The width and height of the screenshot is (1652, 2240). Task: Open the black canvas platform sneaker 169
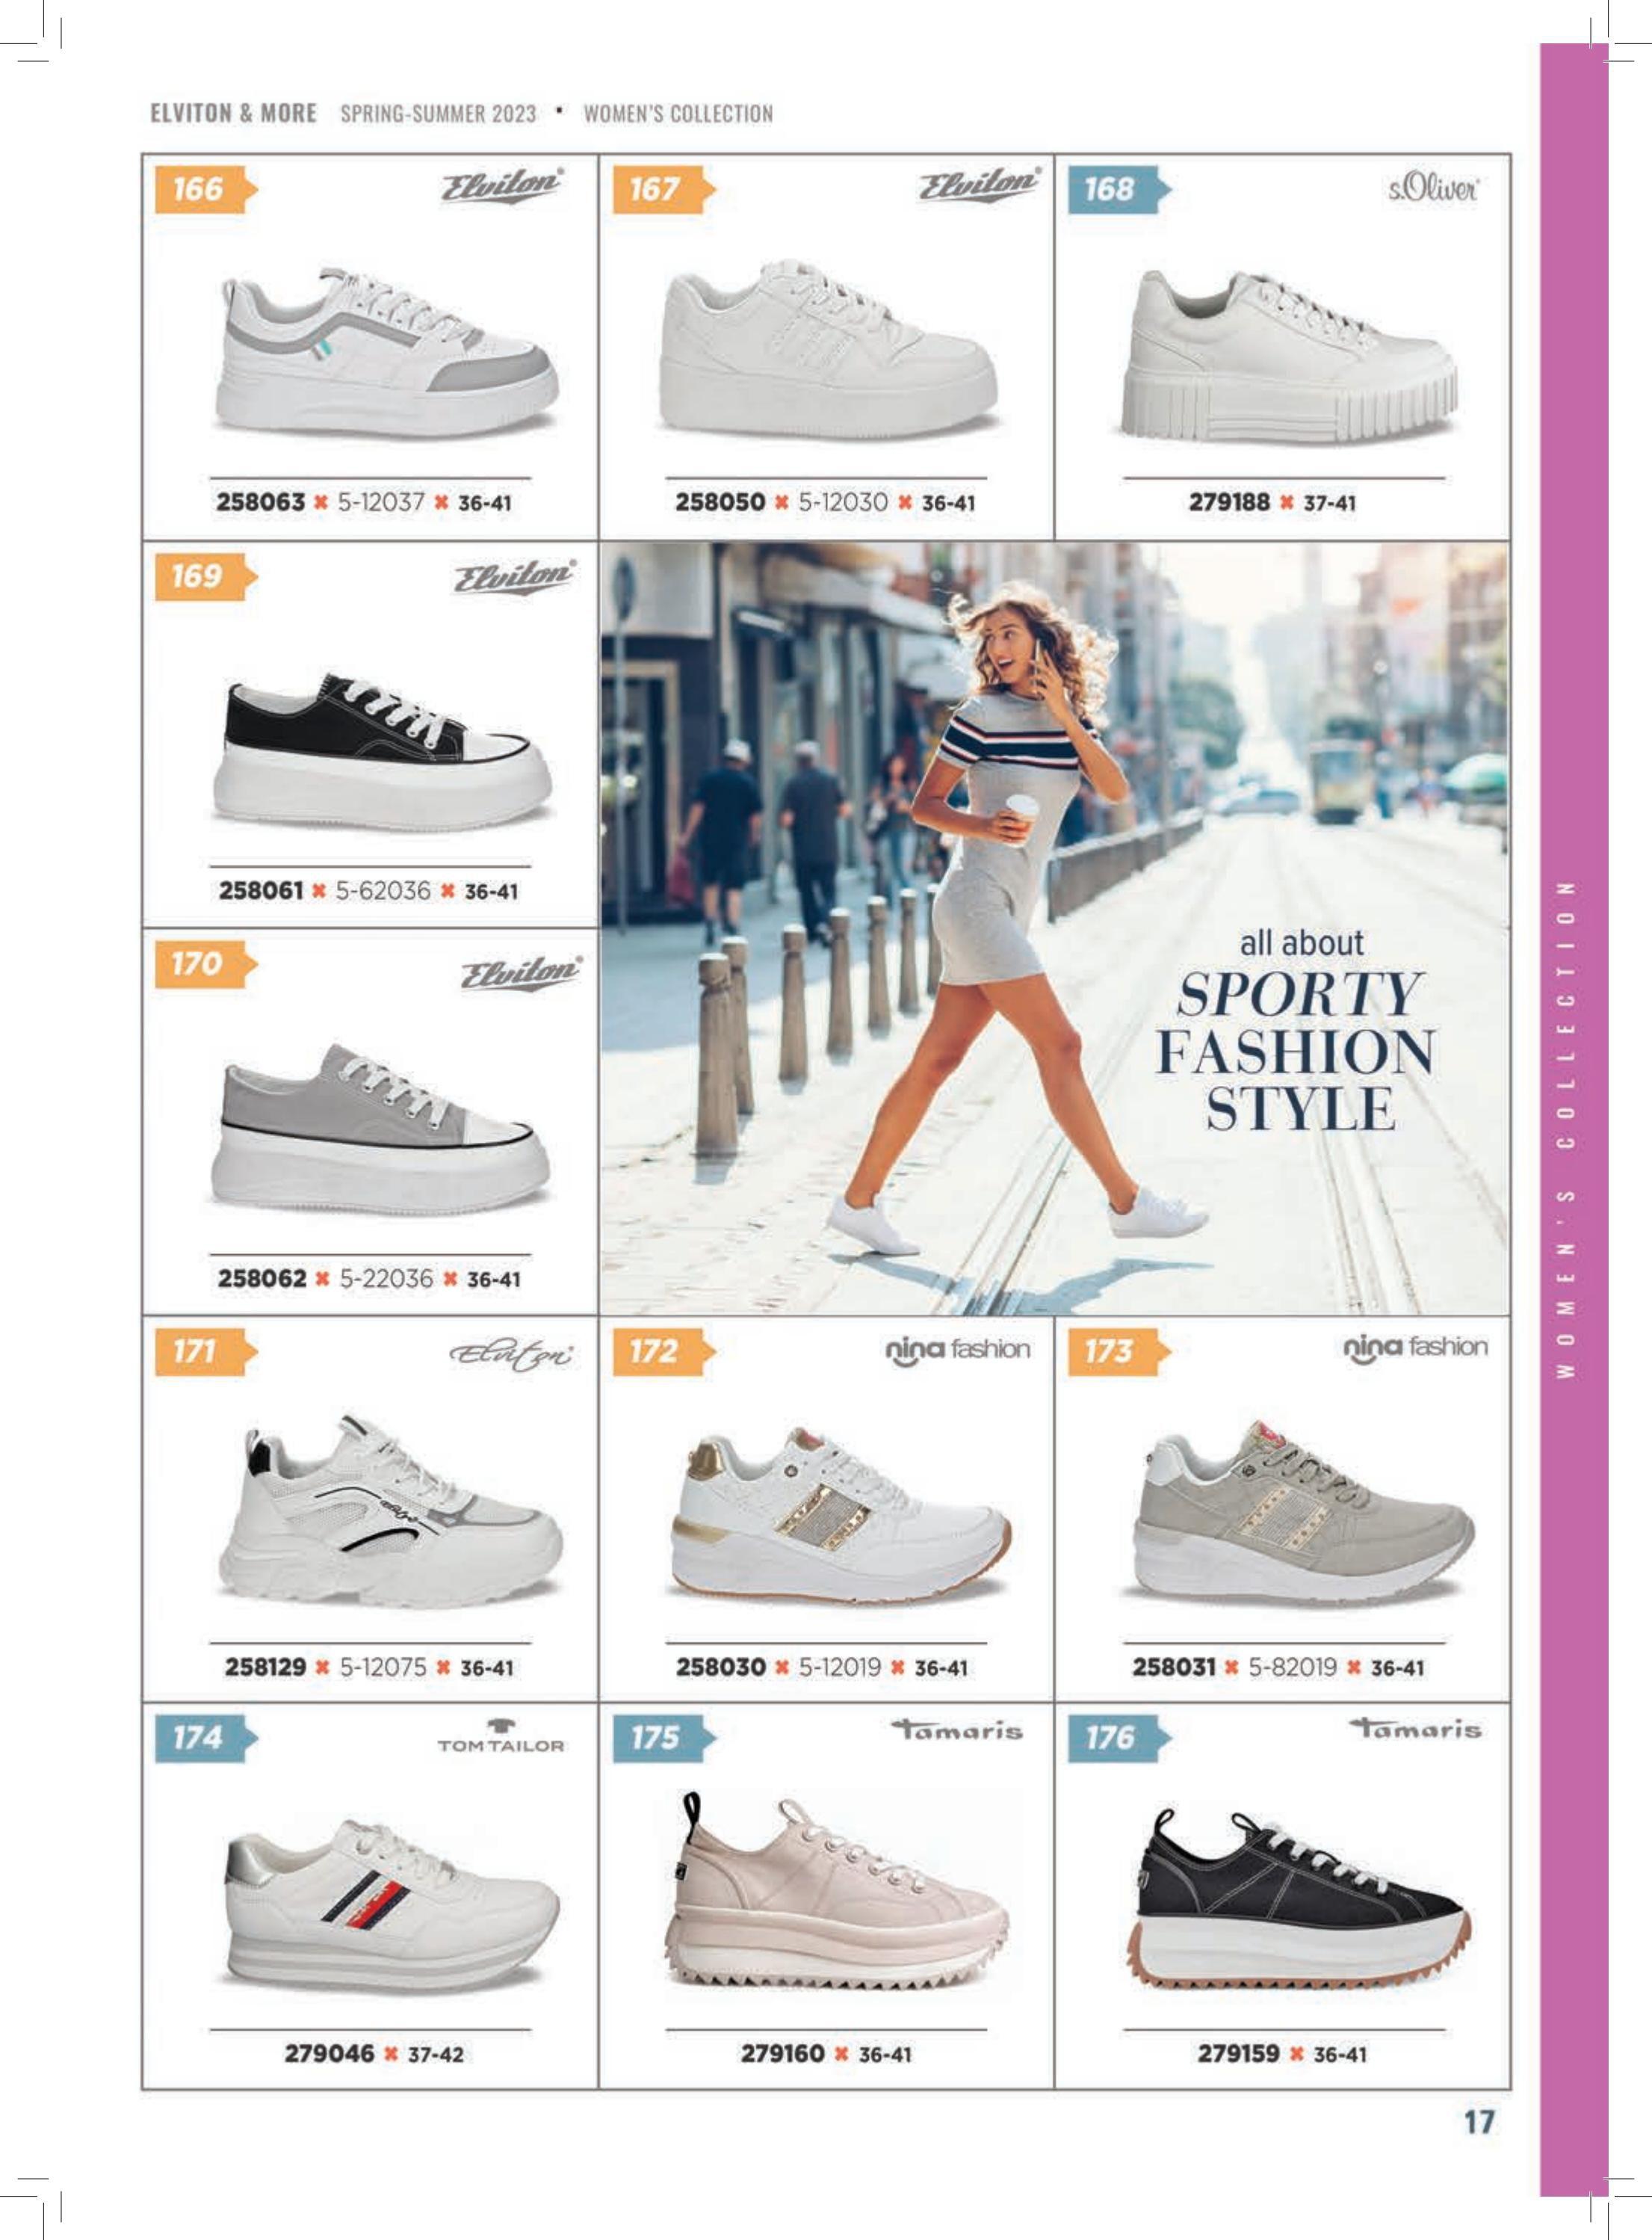coord(382,748)
